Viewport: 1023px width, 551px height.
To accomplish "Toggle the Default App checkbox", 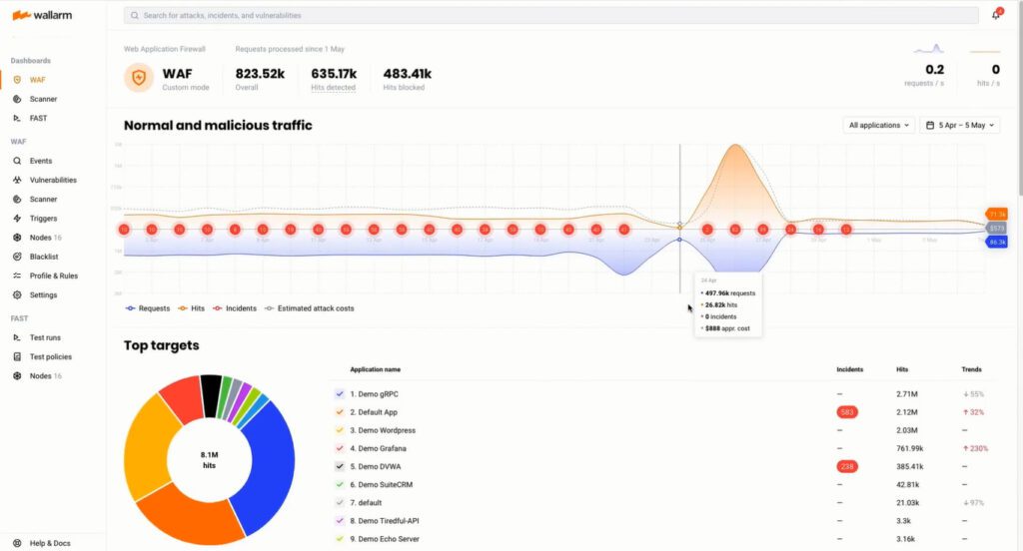I will pos(340,412).
